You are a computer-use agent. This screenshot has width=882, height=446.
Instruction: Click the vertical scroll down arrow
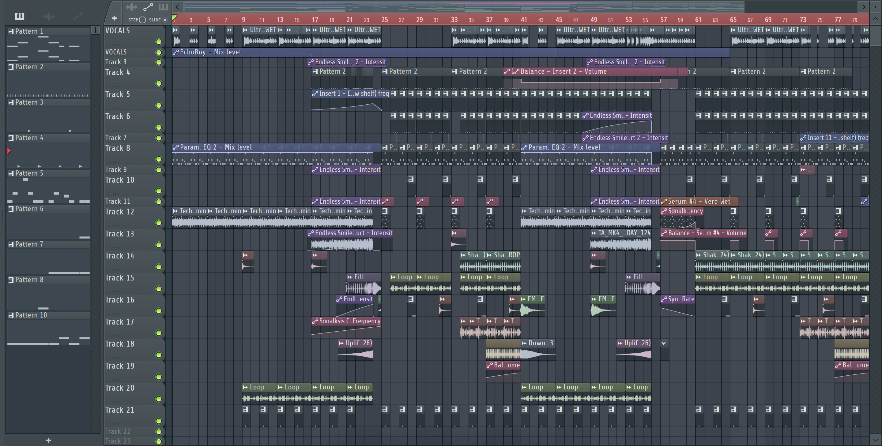pyautogui.click(x=875, y=439)
